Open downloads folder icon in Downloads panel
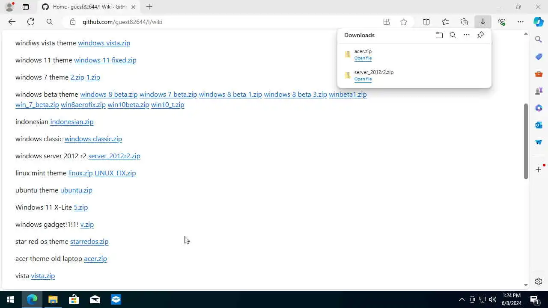This screenshot has height=308, width=548. click(x=439, y=35)
